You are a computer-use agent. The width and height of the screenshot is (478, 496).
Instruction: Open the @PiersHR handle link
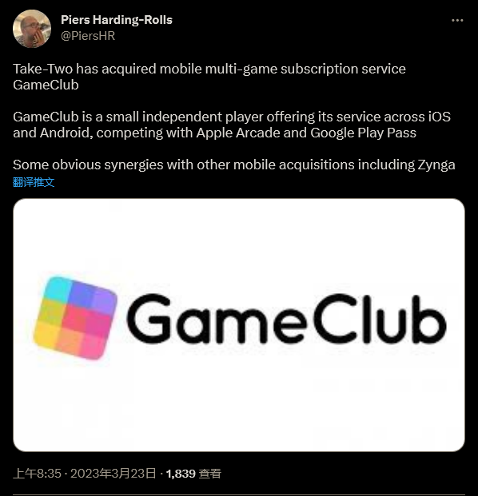coord(88,36)
